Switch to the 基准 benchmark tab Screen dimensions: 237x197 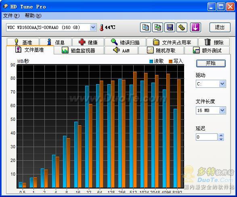click(23, 42)
